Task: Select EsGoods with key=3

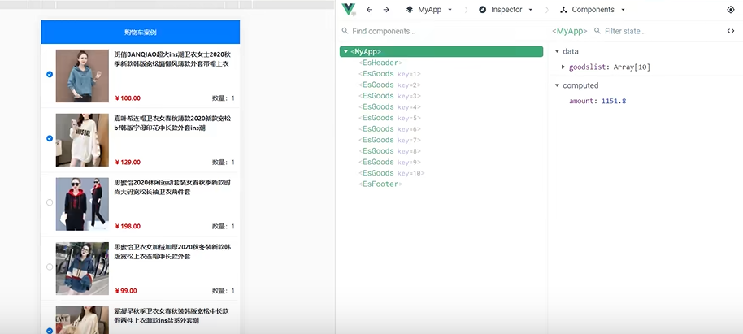Action: [389, 96]
